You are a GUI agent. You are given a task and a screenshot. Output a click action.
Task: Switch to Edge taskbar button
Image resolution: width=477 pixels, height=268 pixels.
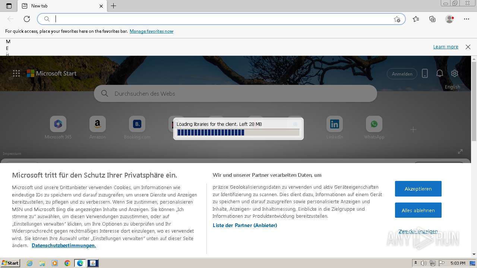(80, 263)
